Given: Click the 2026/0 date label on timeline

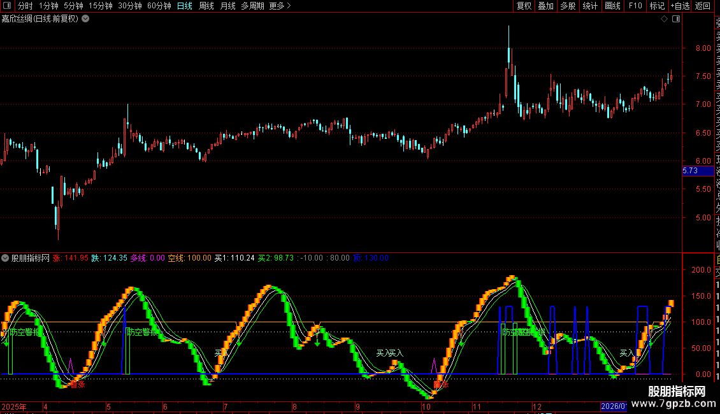Looking at the screenshot, I should (x=614, y=406).
